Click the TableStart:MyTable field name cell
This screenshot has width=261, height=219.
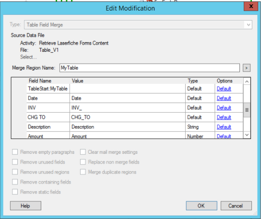click(48, 89)
